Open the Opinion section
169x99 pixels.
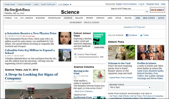(x=100, y=18)
